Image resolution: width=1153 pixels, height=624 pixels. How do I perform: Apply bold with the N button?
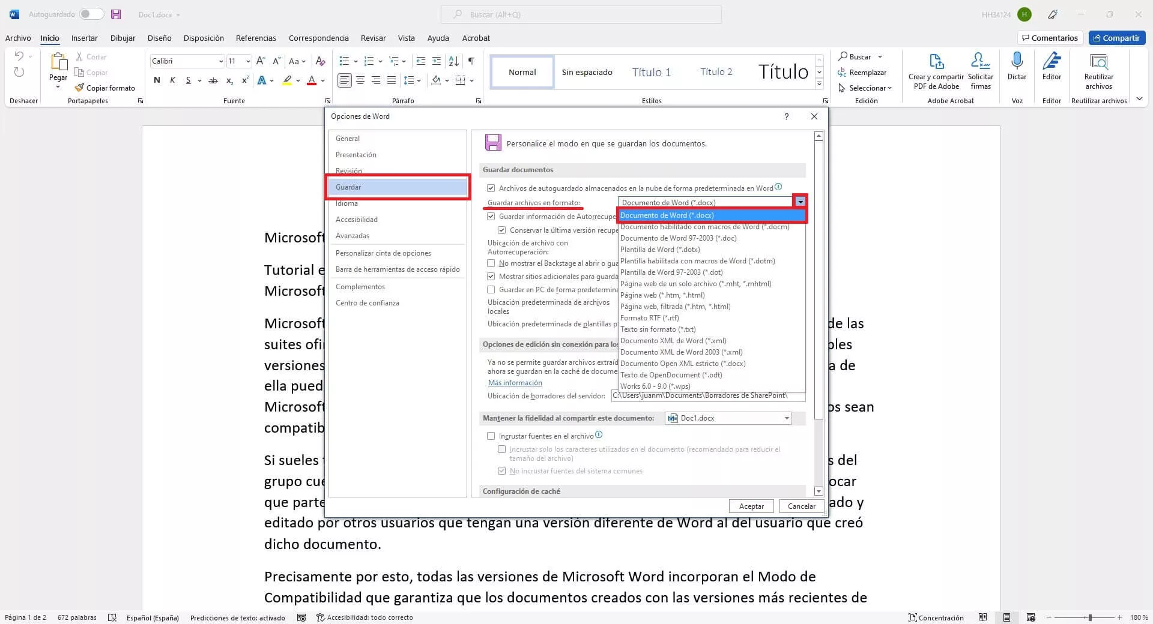coord(157,80)
